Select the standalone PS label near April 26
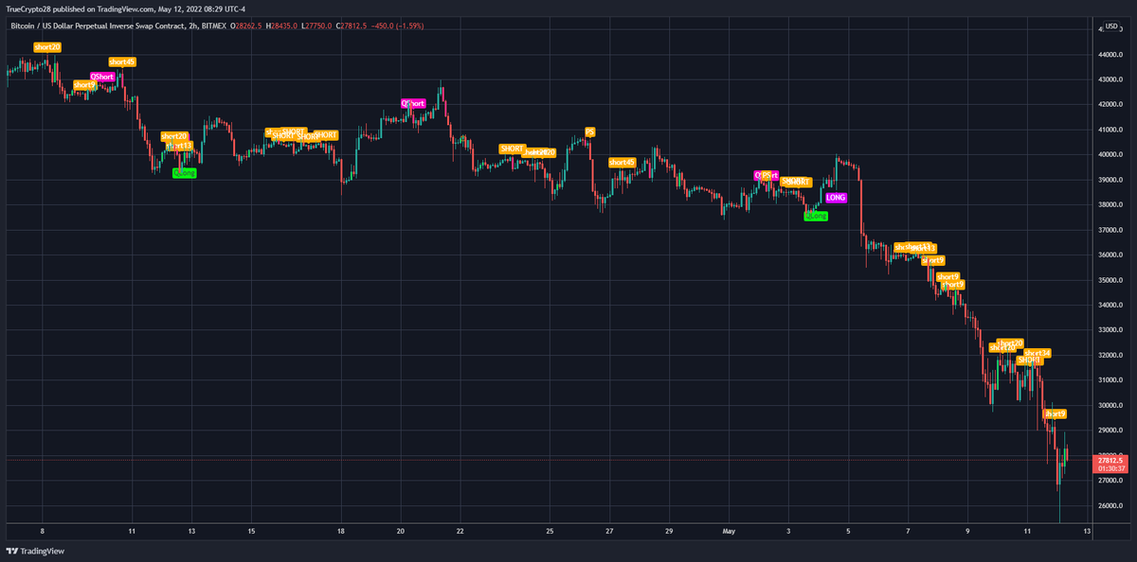This screenshot has width=1137, height=562. pyautogui.click(x=589, y=132)
